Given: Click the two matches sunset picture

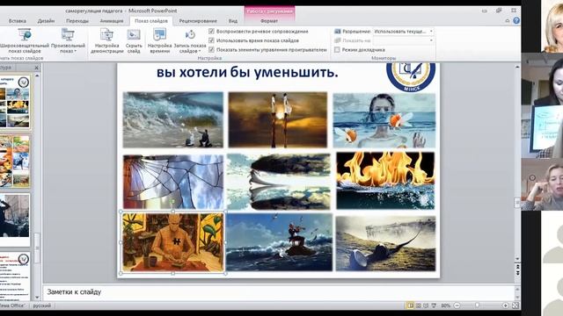Looking at the screenshot, I should pos(278,119).
